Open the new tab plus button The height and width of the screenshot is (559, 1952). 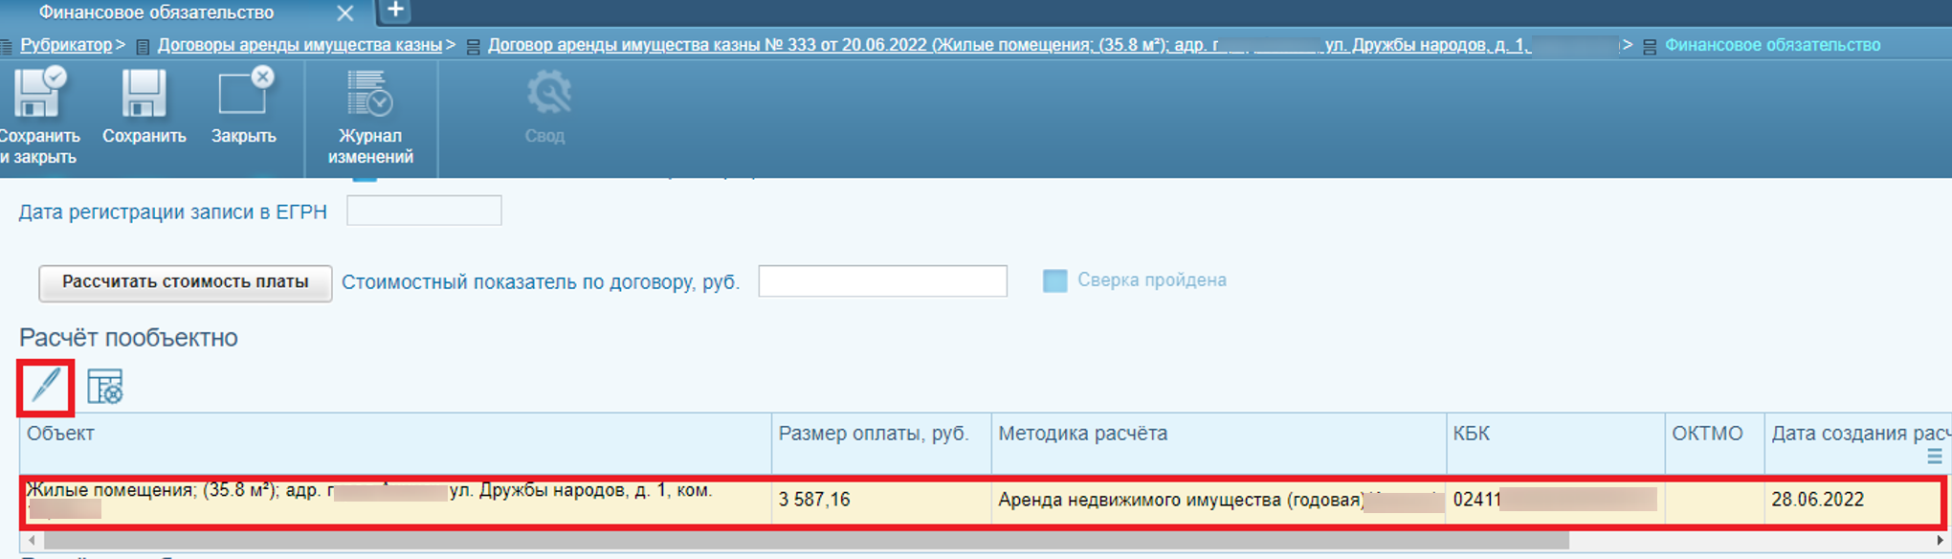click(394, 11)
